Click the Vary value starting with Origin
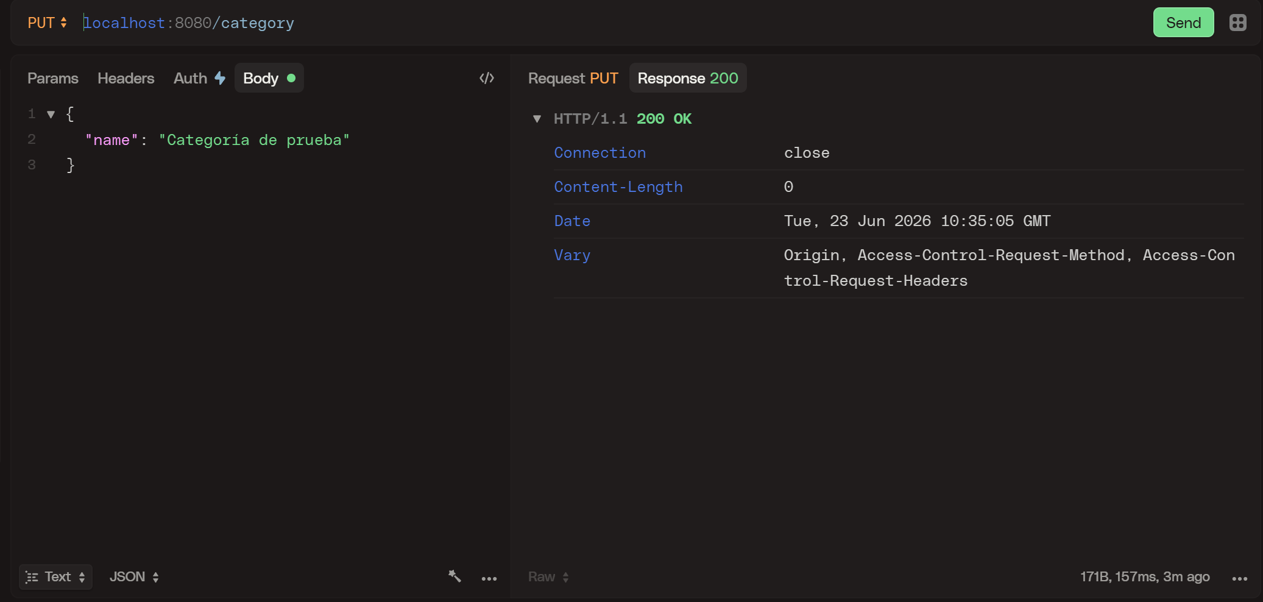This screenshot has width=1263, height=602. tap(1010, 268)
